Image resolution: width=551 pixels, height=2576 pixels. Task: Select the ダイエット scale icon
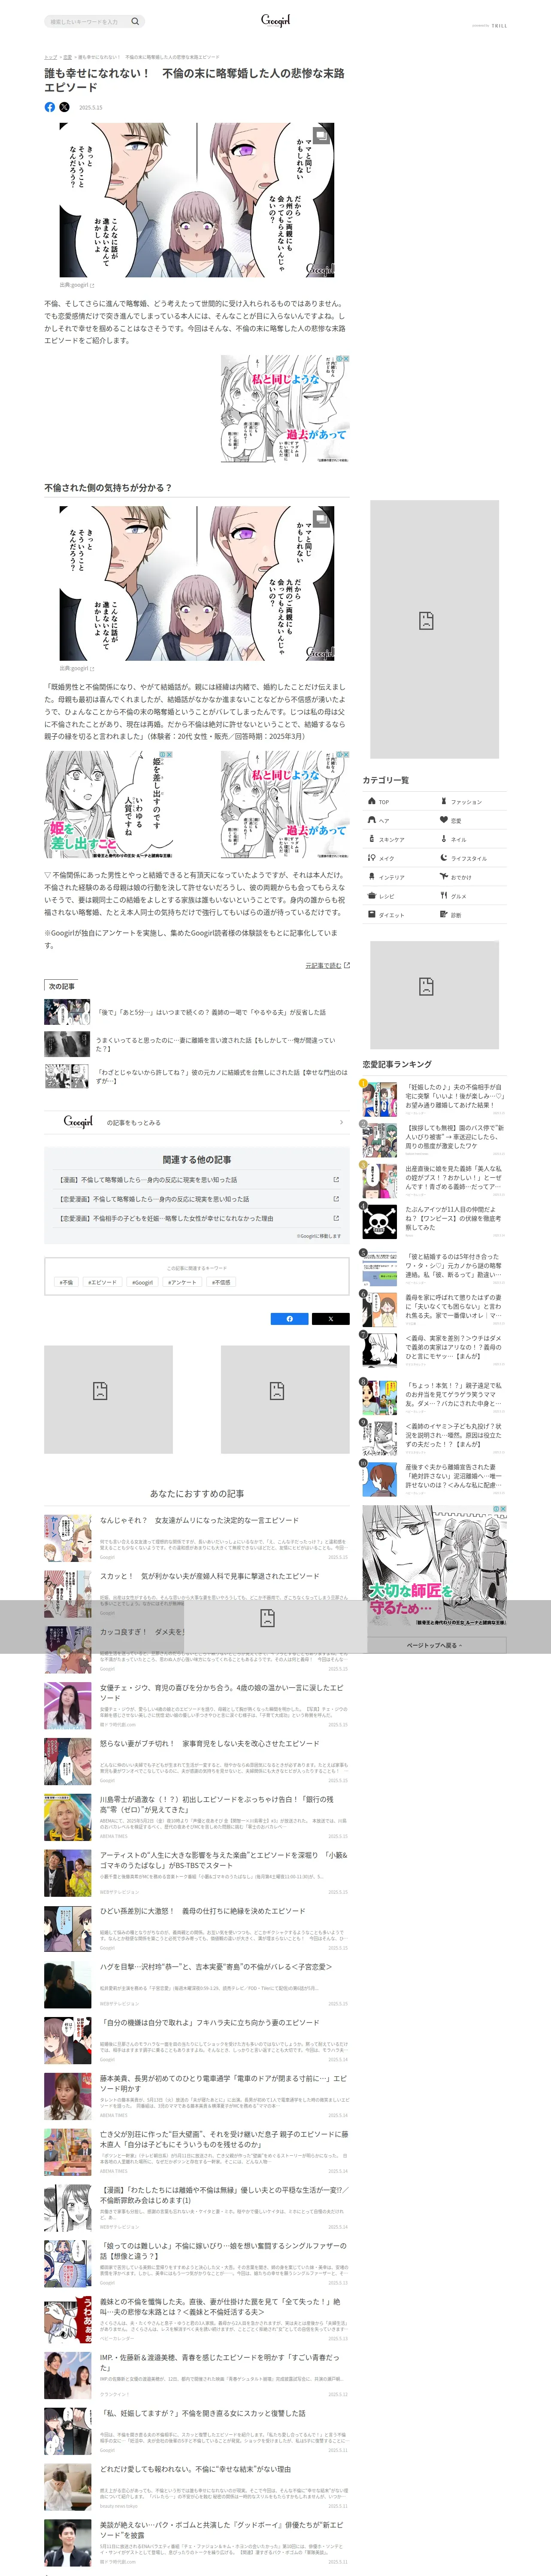point(372,915)
